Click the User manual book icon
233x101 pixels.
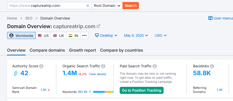tap(210, 18)
